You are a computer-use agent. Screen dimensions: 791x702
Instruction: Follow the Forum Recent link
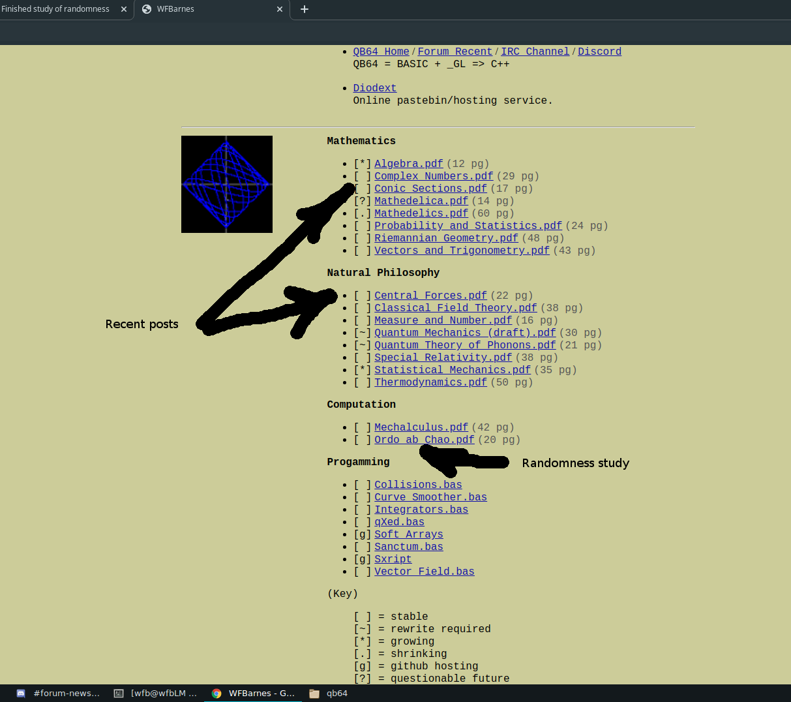[455, 52]
